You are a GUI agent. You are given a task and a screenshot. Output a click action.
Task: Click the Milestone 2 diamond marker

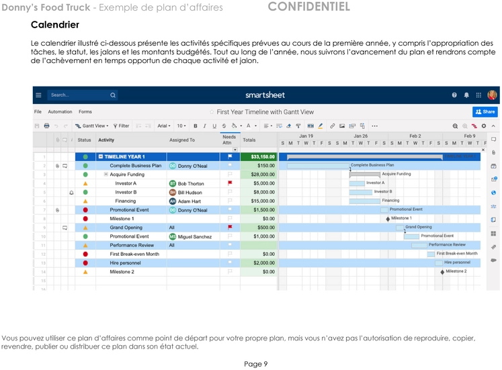click(442, 272)
